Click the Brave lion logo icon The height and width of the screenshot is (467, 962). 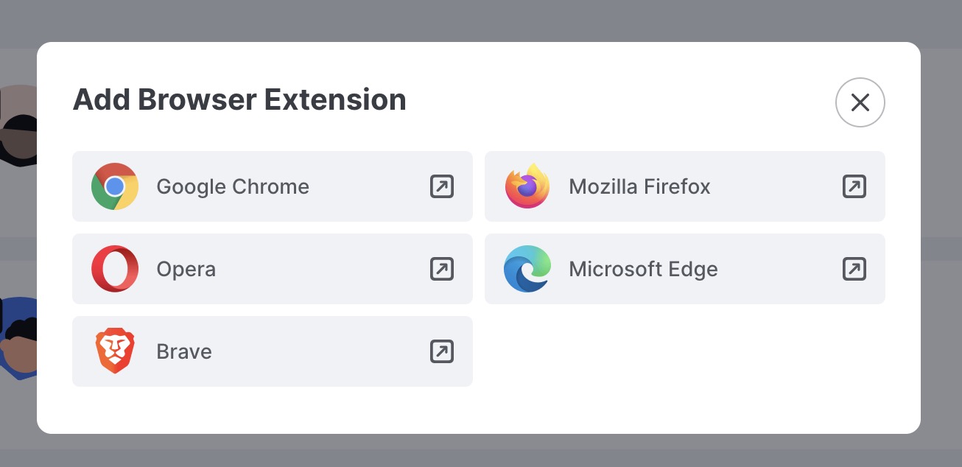[115, 351]
